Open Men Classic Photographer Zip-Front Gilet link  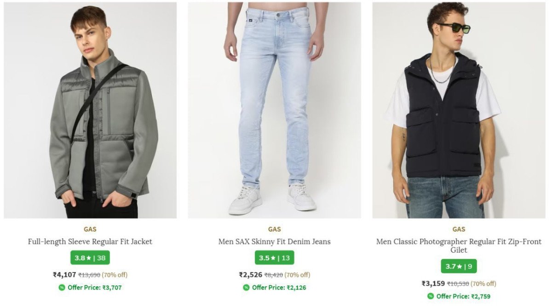tap(459, 246)
